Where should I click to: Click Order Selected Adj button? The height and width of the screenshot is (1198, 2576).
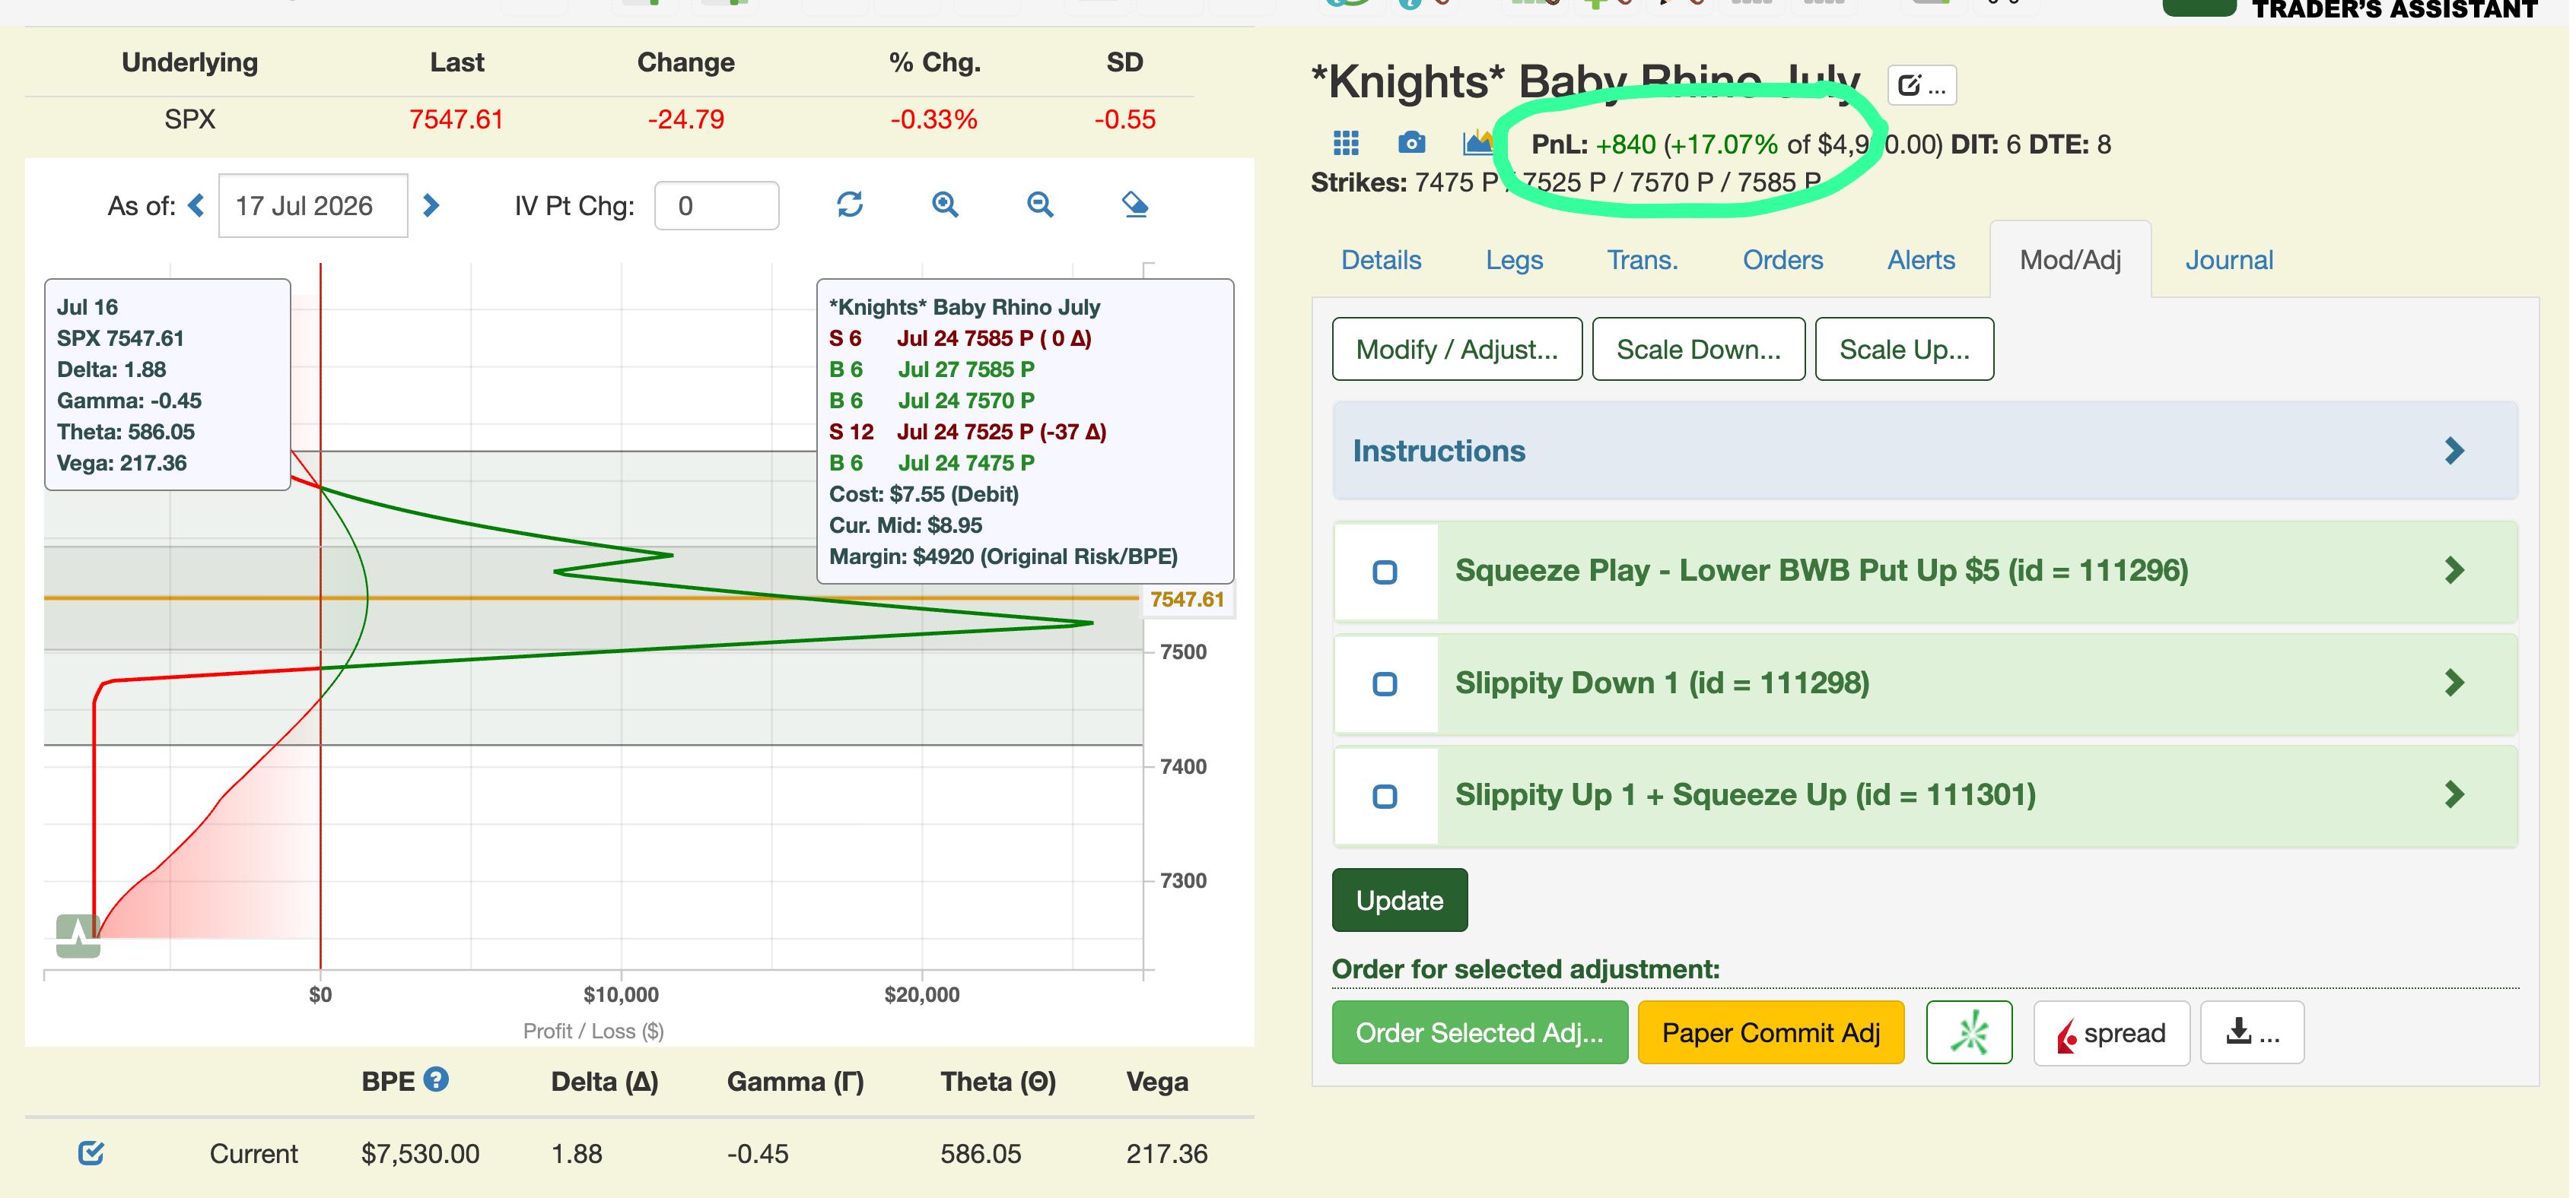click(x=1479, y=1032)
